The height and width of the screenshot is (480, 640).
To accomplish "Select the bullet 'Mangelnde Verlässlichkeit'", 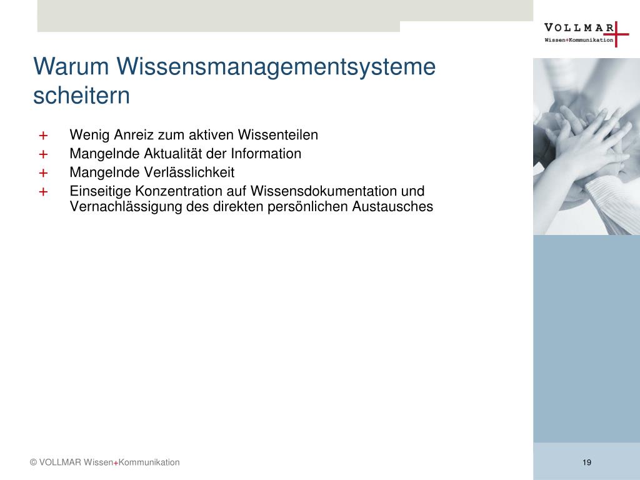I will click(x=152, y=172).
